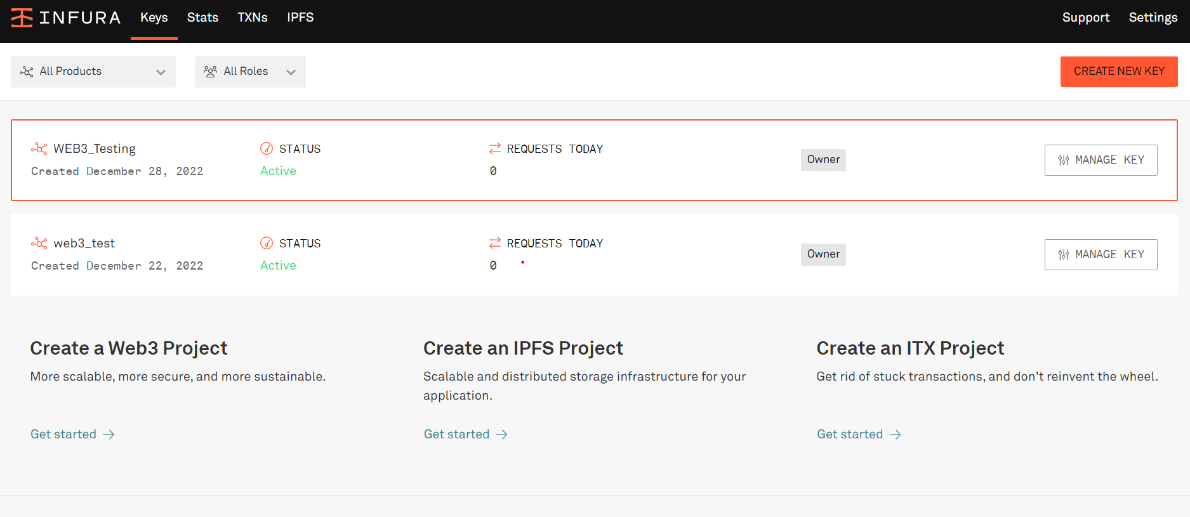Open the Support page

tap(1086, 18)
